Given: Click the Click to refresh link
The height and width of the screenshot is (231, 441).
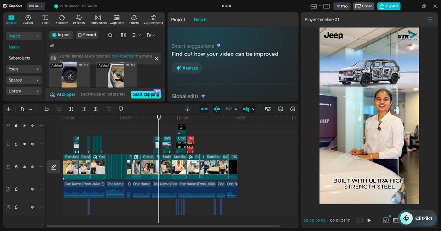Looking at the screenshot, I should point(124,56).
